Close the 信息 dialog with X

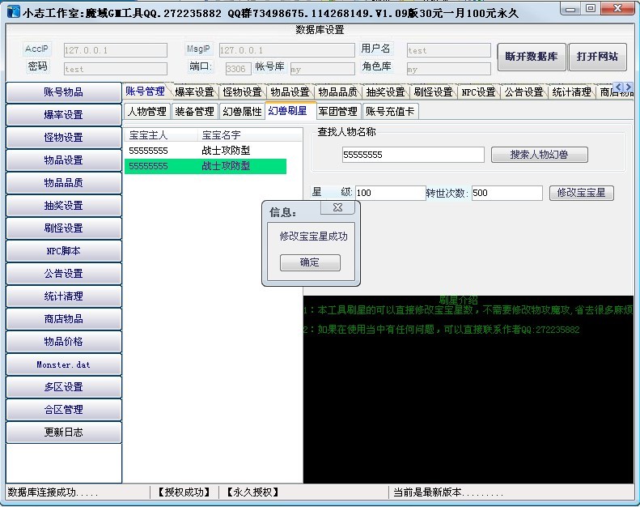337,208
